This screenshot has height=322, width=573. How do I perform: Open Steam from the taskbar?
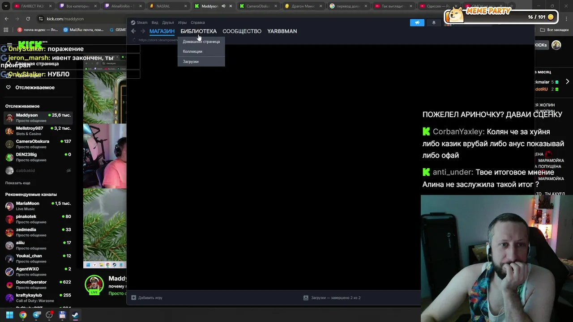tap(75, 315)
